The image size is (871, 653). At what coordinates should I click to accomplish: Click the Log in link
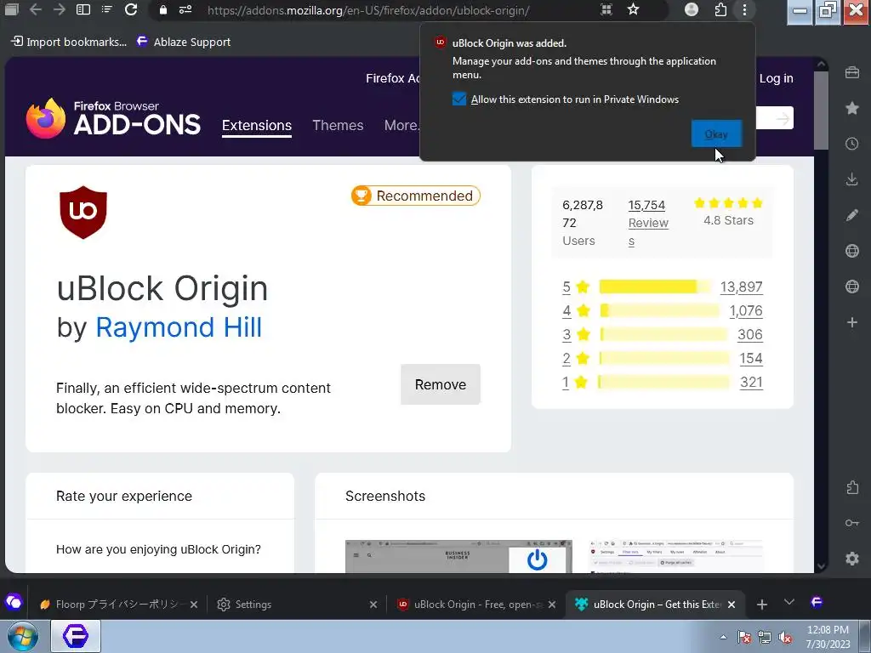[776, 78]
